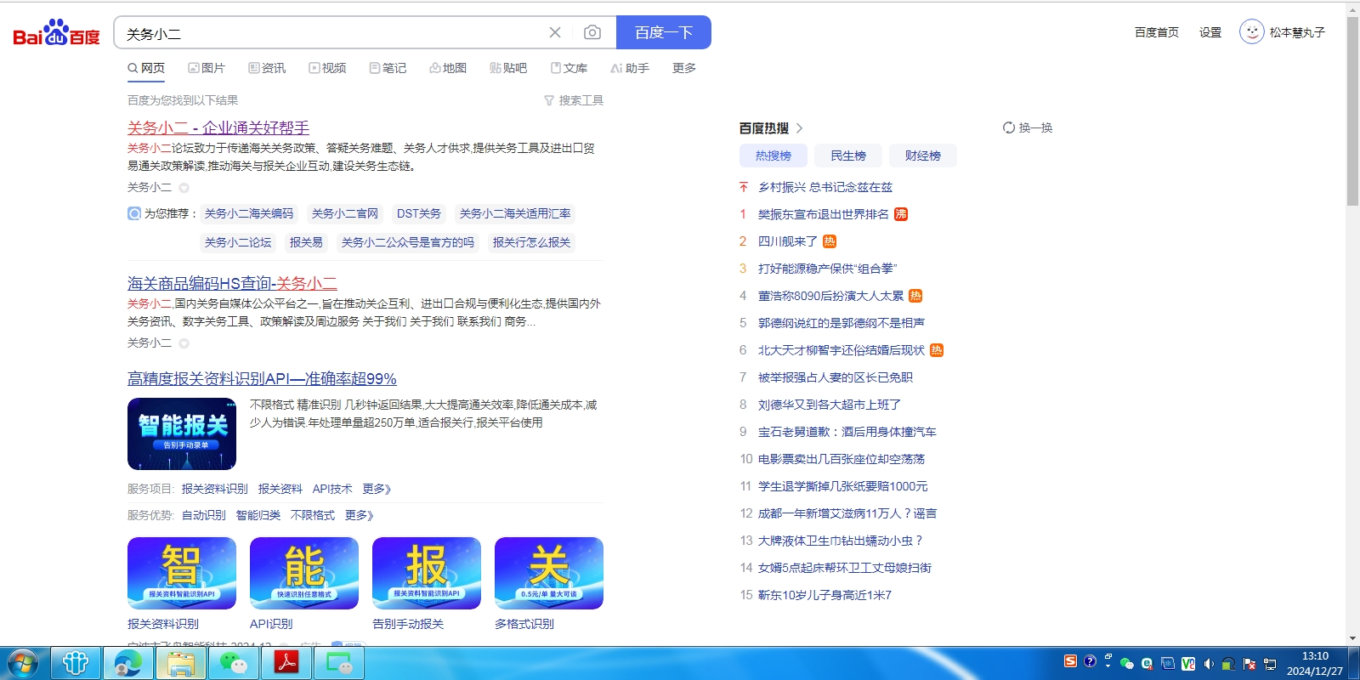Viewport: 1360px width, 680px height.
Task: Open hot search 刘德华又到各大超市上班了
Action: [x=830, y=405]
